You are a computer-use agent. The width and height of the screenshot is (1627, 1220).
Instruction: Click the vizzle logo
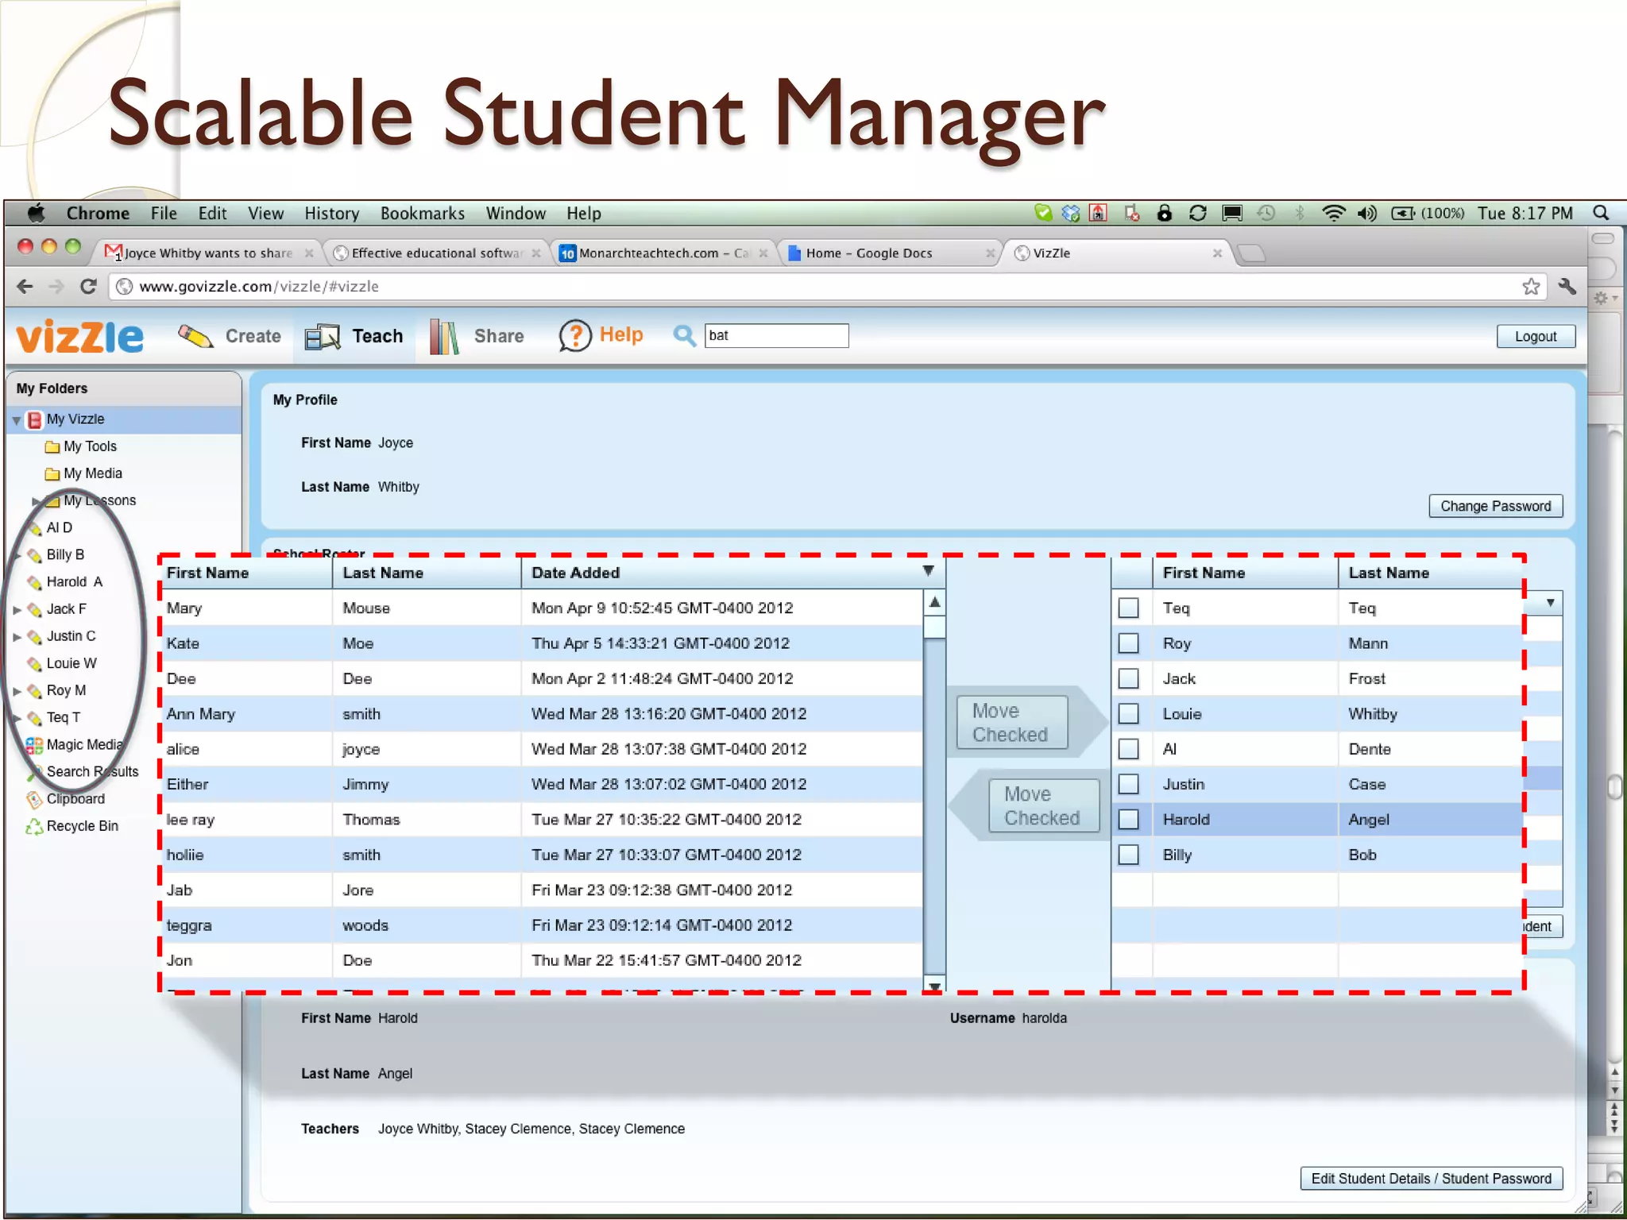point(80,337)
